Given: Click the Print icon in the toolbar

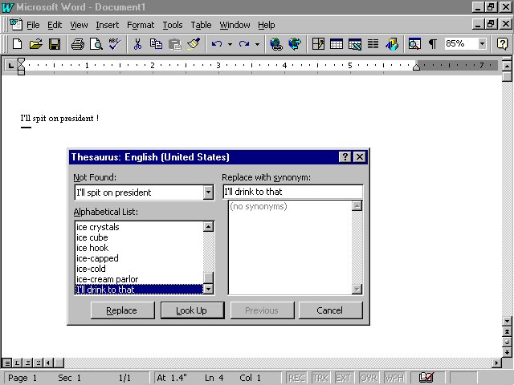Looking at the screenshot, I should 77,44.
